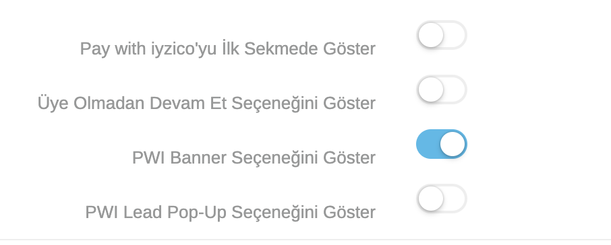Click the word Üye in the second option label
The width and height of the screenshot is (611, 245).
[53, 104]
